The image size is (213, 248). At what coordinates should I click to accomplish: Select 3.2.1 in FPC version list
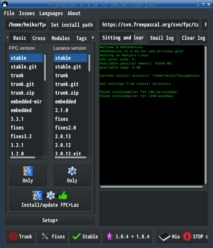pyautogui.click(x=26, y=145)
